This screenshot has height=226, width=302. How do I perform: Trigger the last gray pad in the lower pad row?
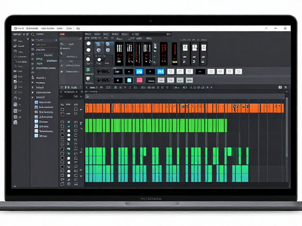[x=189, y=80]
